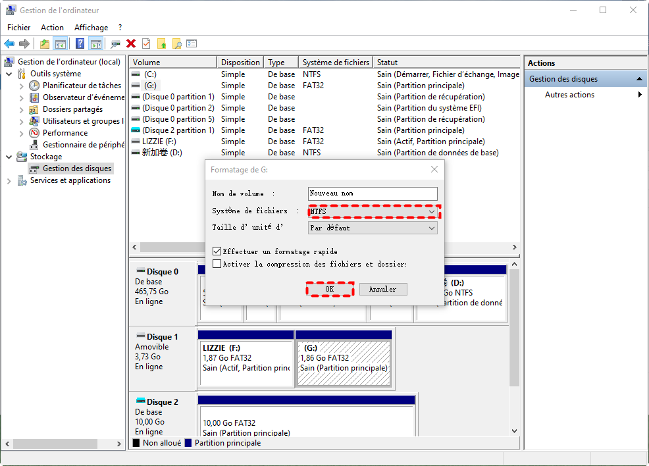Click the checkmark document properties icon
This screenshot has width=649, height=466.
[146, 43]
